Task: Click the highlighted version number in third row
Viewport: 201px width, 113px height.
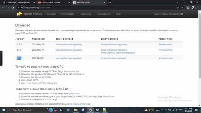Action: (19, 58)
